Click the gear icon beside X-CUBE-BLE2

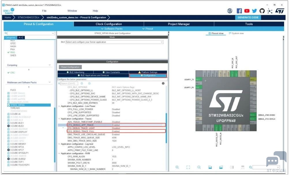click(8, 126)
